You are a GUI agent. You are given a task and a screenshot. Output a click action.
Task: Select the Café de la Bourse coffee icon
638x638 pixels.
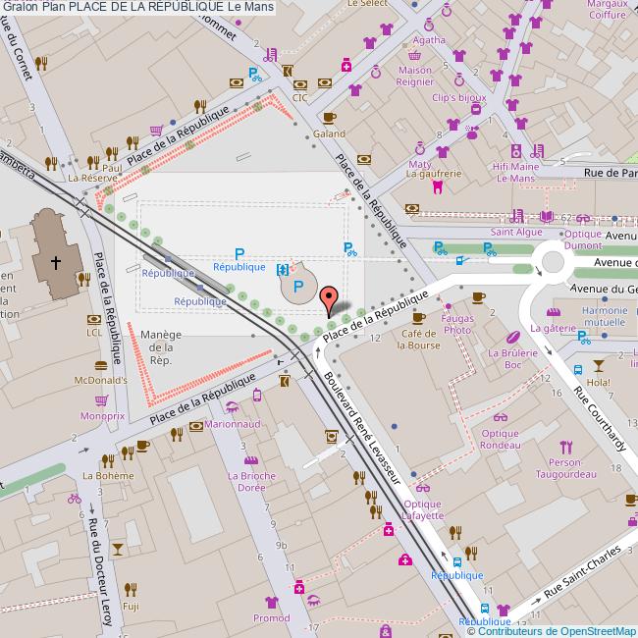pos(419,318)
